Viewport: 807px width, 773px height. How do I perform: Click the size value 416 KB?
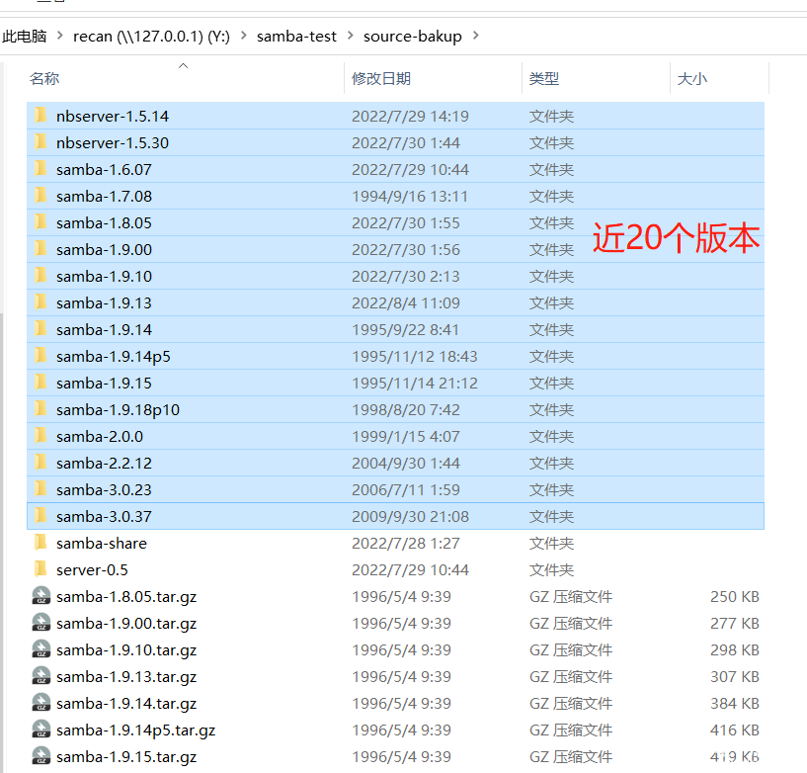pyautogui.click(x=735, y=730)
